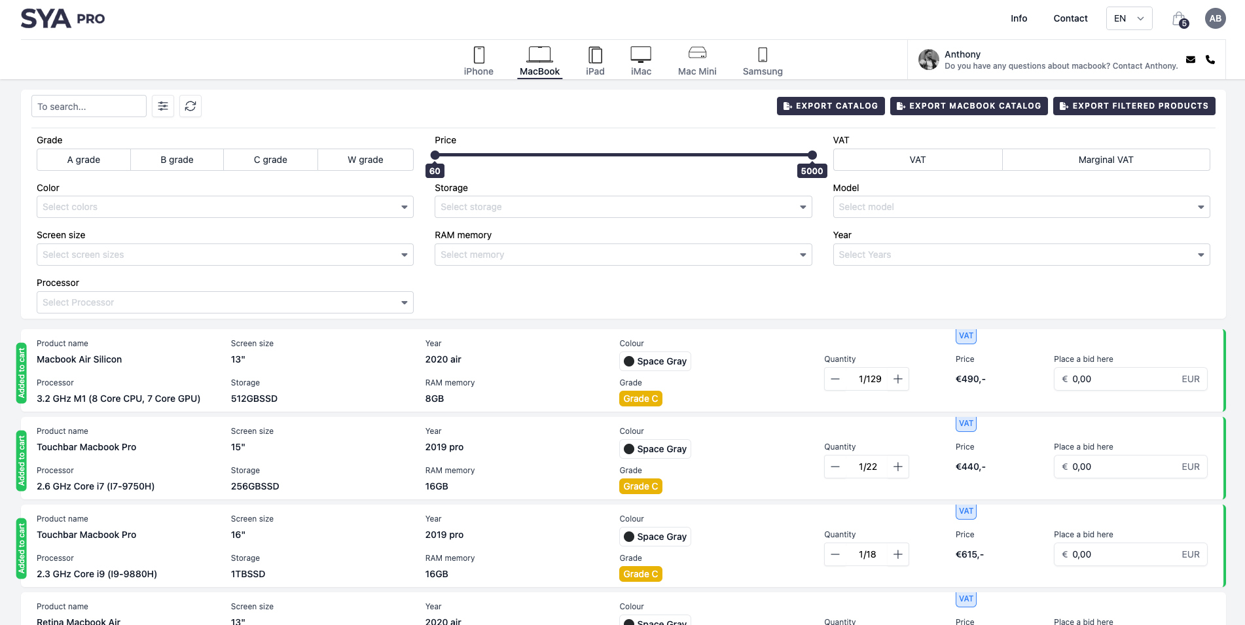The height and width of the screenshot is (625, 1245).
Task: Increase quantity for 15" Touchbar Macbook Pro
Action: point(898,467)
